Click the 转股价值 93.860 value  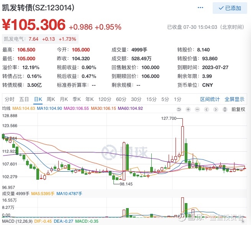(210, 58)
